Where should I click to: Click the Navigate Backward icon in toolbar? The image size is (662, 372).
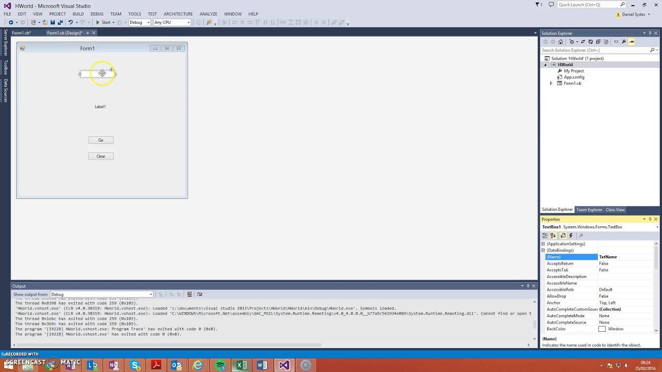coord(11,22)
